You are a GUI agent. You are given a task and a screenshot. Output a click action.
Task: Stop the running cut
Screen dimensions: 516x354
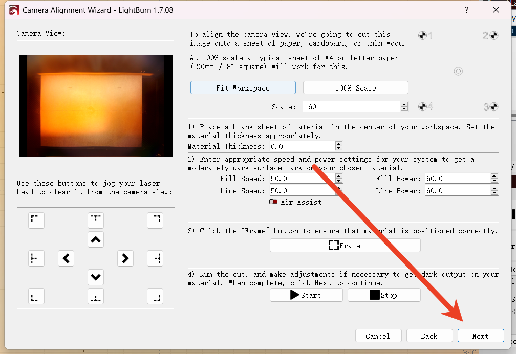(x=384, y=295)
